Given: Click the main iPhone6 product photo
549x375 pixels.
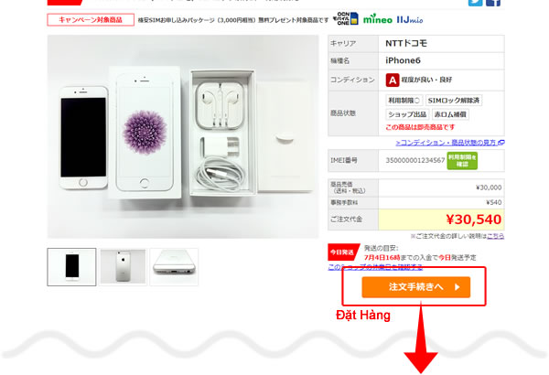Looking at the screenshot, I should coord(183,136).
